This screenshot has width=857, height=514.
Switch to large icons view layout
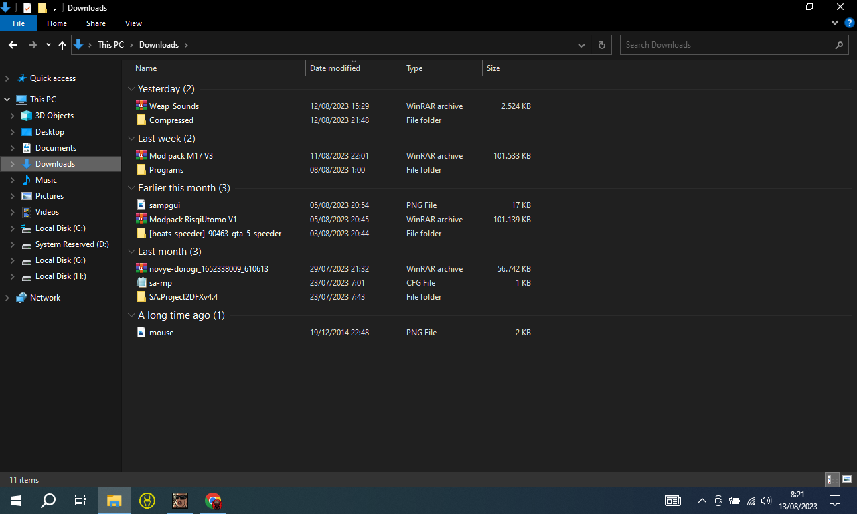pyautogui.click(x=846, y=479)
